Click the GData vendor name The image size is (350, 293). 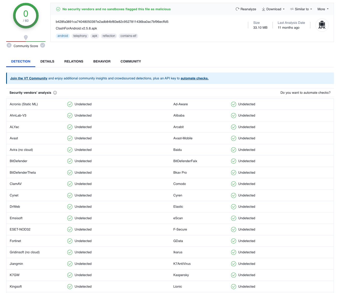(178, 241)
